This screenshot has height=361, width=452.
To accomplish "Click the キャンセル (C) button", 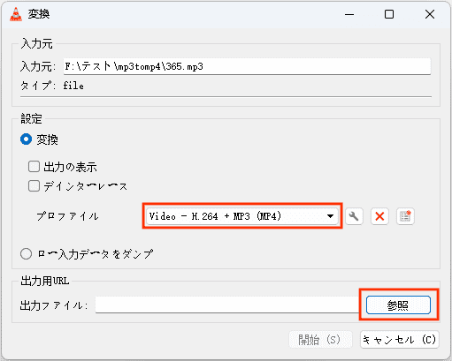I will 400,340.
